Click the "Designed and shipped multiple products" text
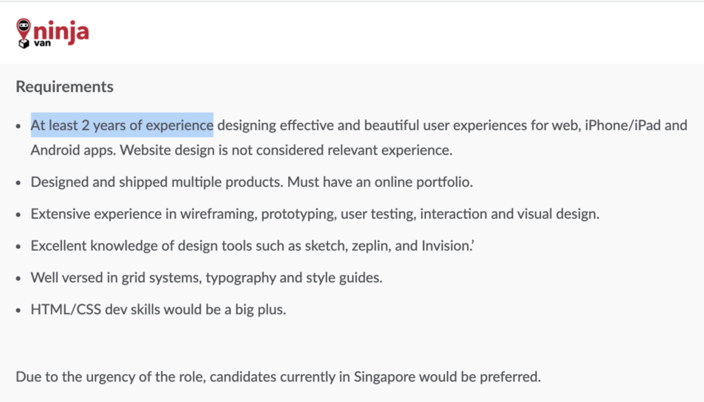Image resolution: width=704 pixels, height=402 pixels. tap(156, 183)
